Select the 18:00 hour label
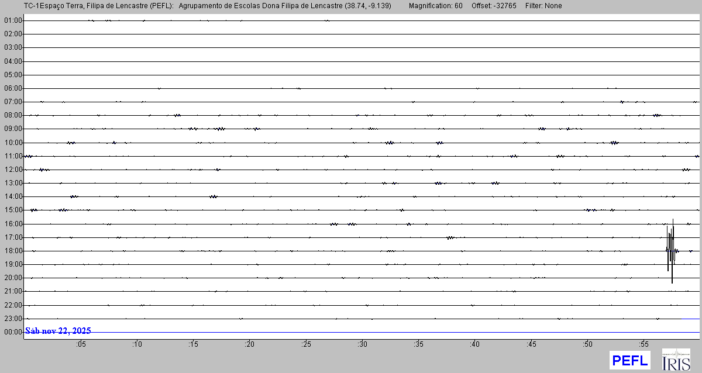The height and width of the screenshot is (373, 702). point(13,251)
